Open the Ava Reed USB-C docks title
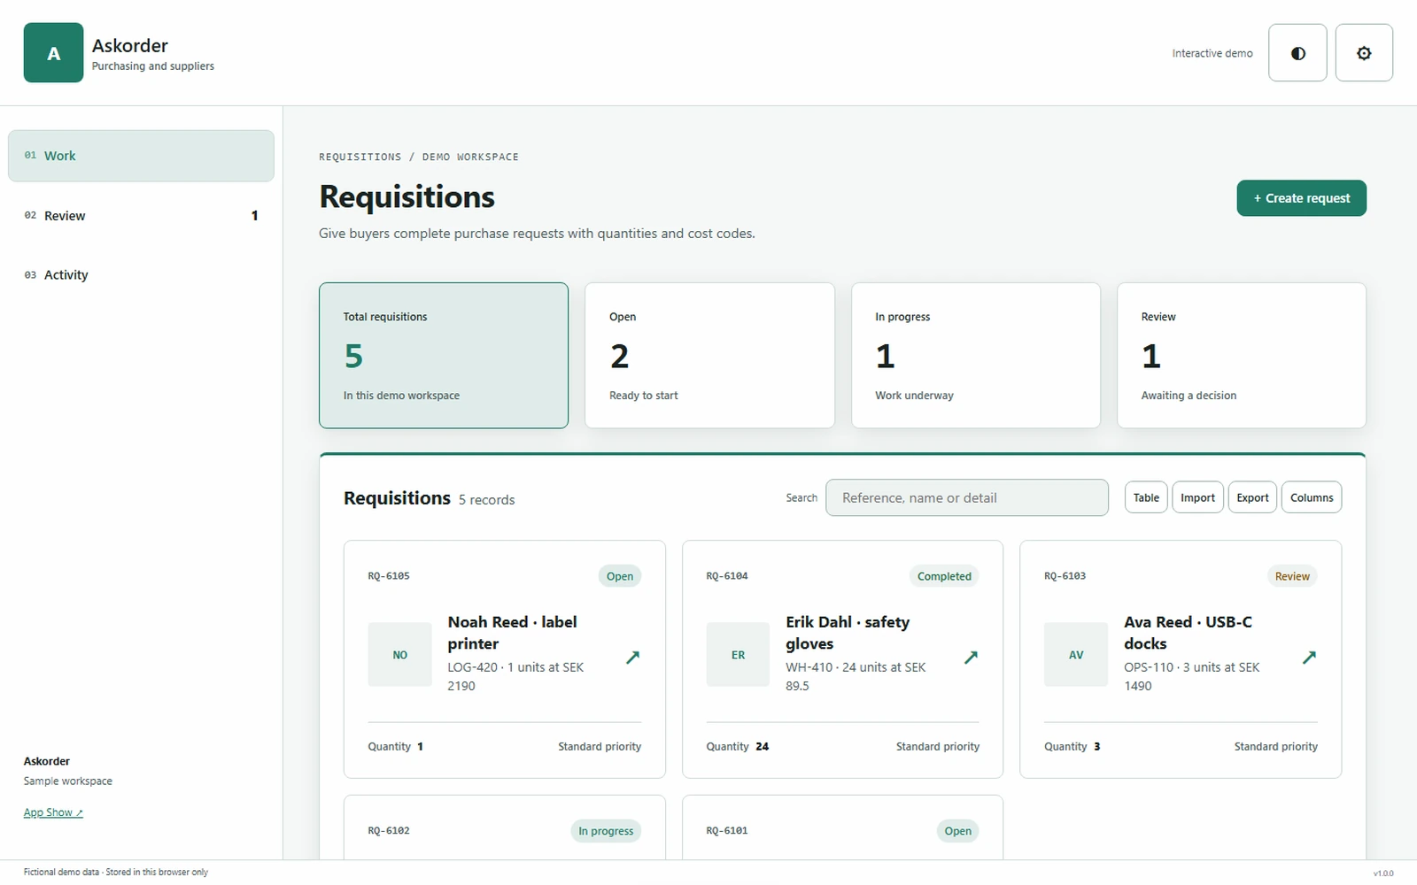Screen dimensions: 1417x885 (x=1188, y=633)
